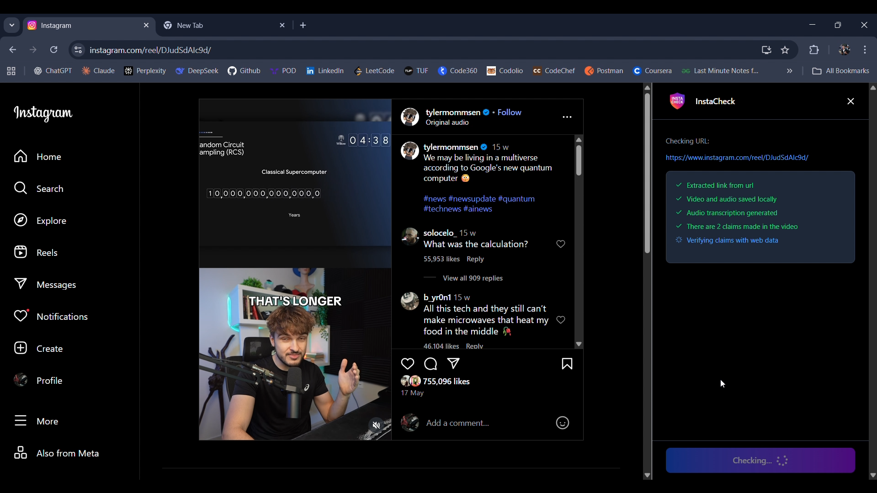Image resolution: width=877 pixels, height=493 pixels.
Task: Open Messages in the sidebar
Action: (x=45, y=285)
